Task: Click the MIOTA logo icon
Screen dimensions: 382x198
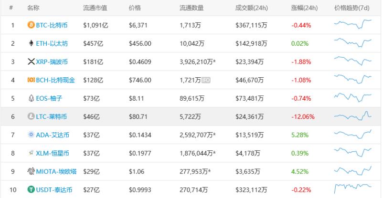Action: pos(31,171)
